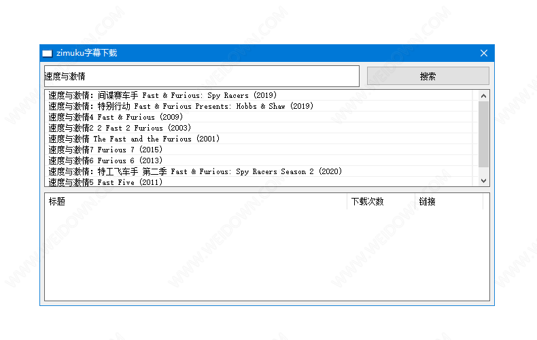Close the zimuku字幕下载 window
537x340 pixels.
(484, 53)
